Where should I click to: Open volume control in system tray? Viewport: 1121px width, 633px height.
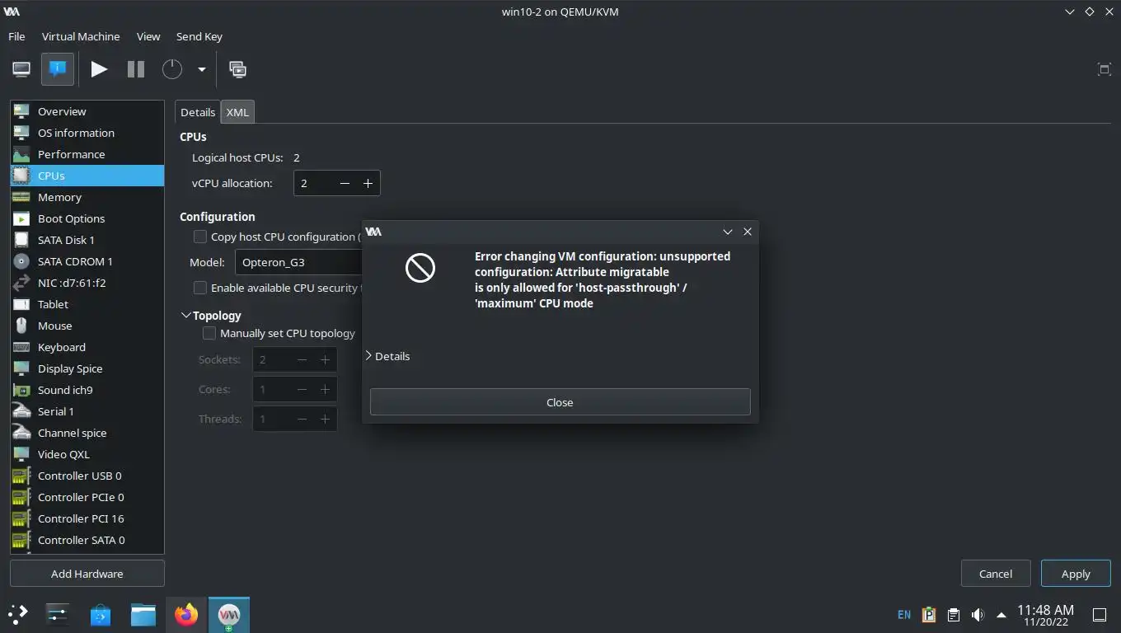[x=978, y=615]
